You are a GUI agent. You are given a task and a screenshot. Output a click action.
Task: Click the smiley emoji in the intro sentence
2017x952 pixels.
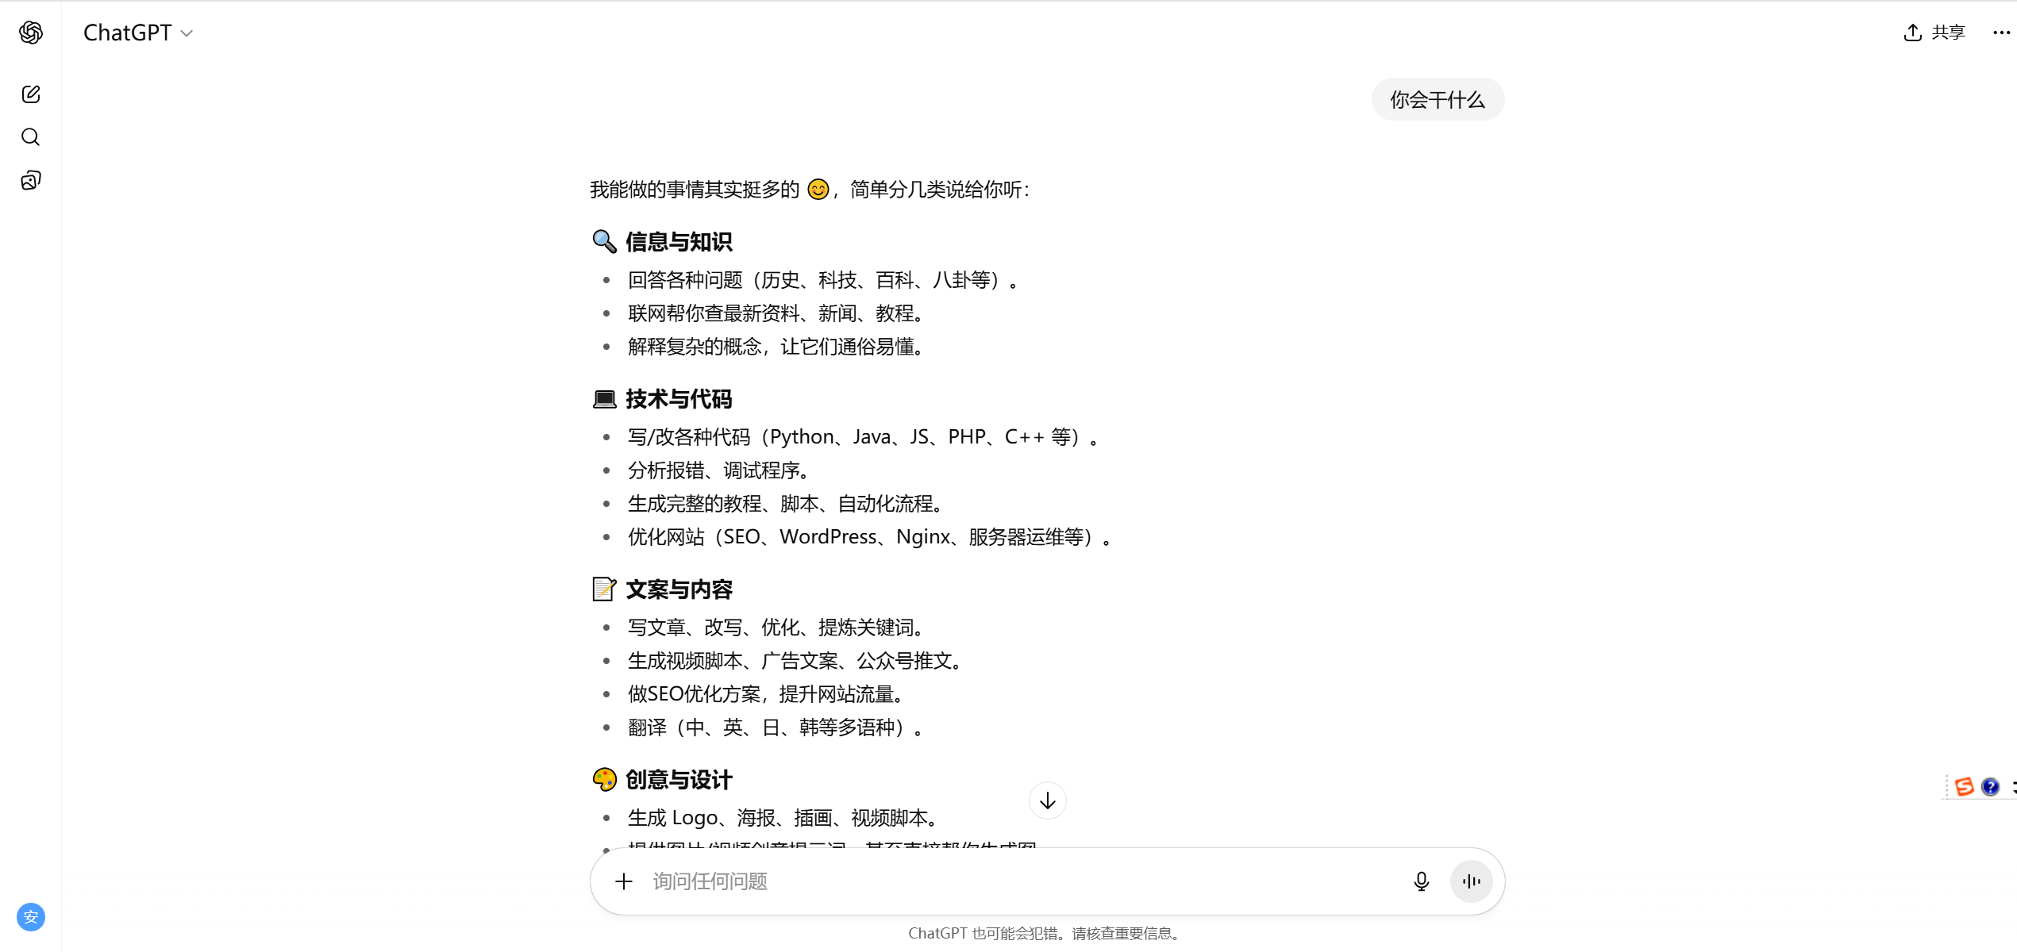[x=818, y=190]
